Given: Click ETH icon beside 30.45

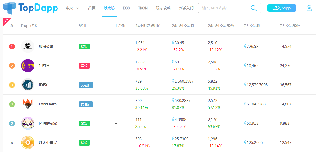Looking at the screenshot, I should tap(173, 42).
